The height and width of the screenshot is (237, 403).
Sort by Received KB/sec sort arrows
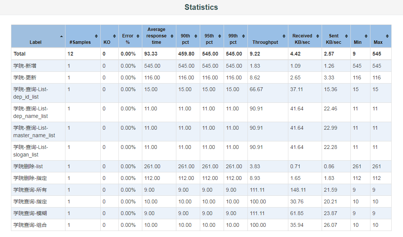[x=318, y=36]
